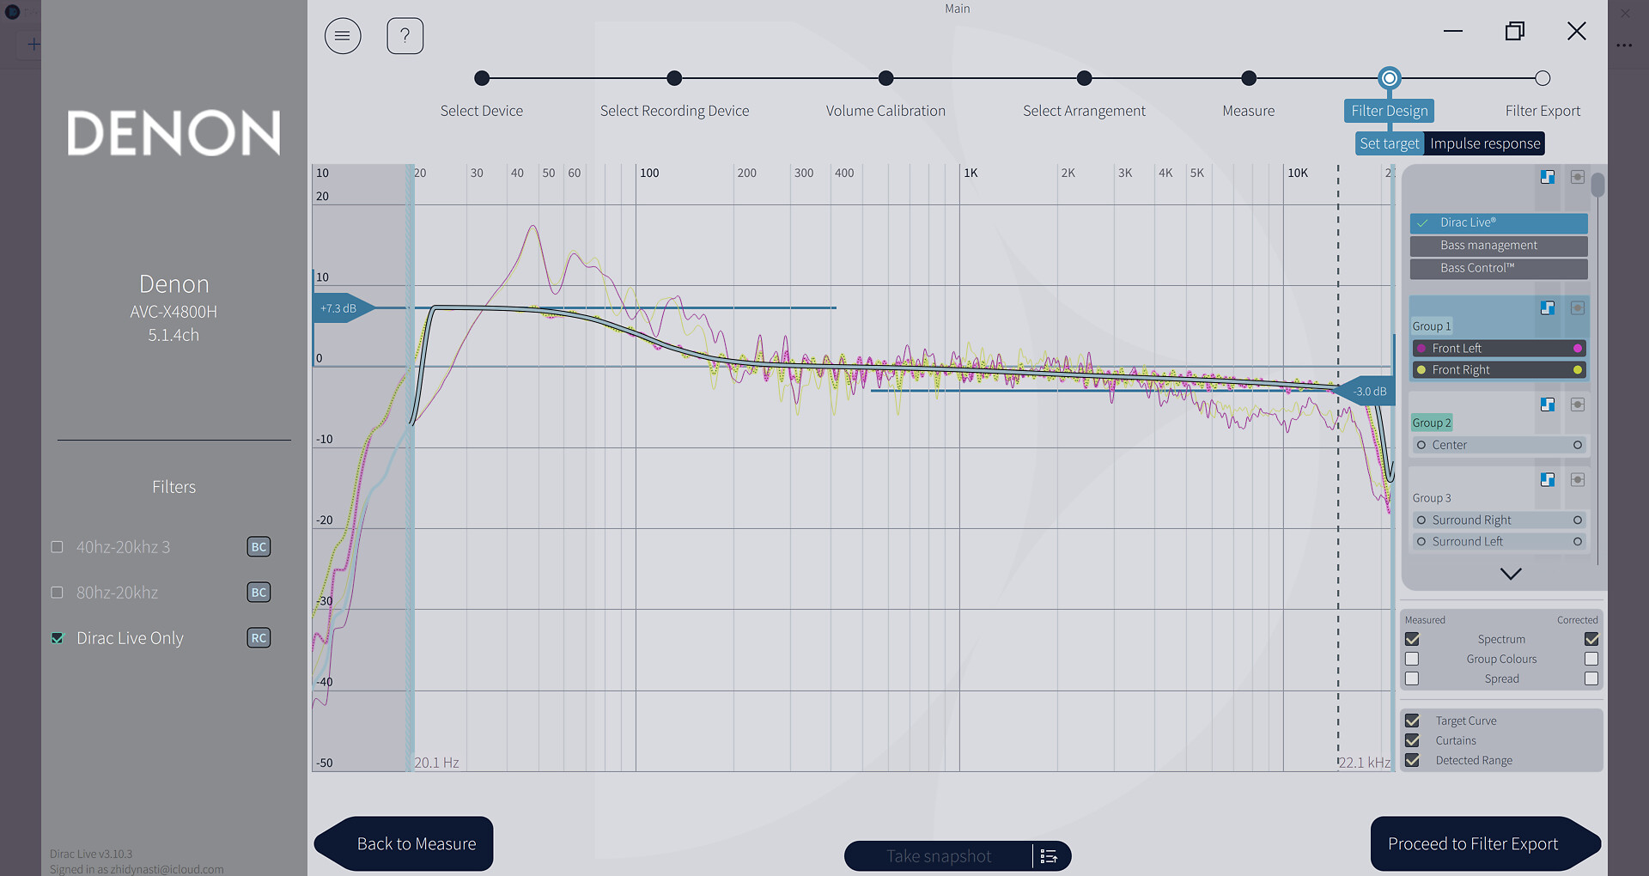Click the -3.0 dB target handle

[1366, 392]
